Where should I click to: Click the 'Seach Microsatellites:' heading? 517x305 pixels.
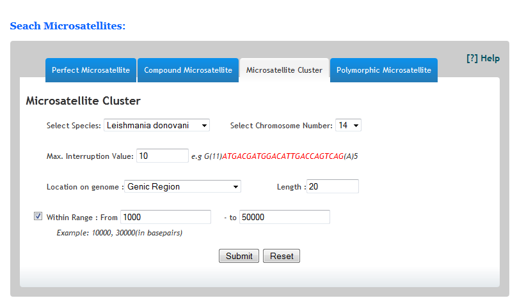click(x=68, y=26)
